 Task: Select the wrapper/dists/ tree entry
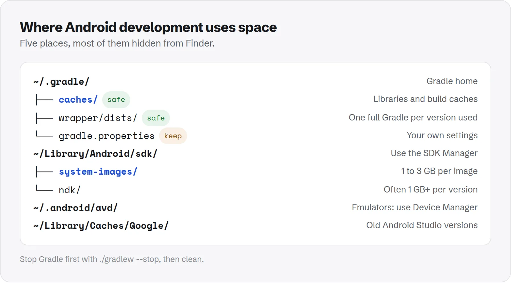[x=98, y=118]
